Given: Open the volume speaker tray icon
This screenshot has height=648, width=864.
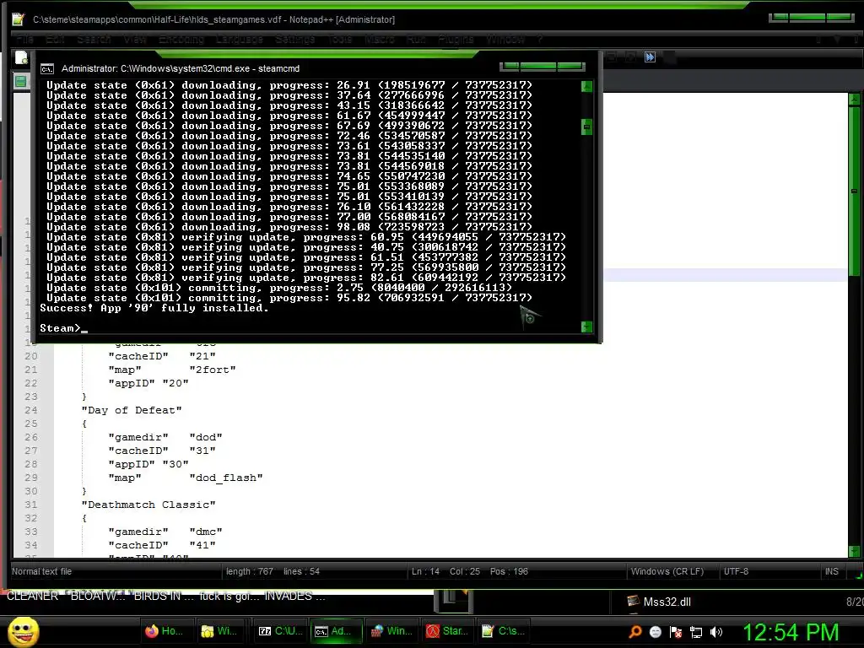Looking at the screenshot, I should click(716, 632).
